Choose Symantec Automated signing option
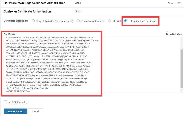 click(x=78, y=21)
